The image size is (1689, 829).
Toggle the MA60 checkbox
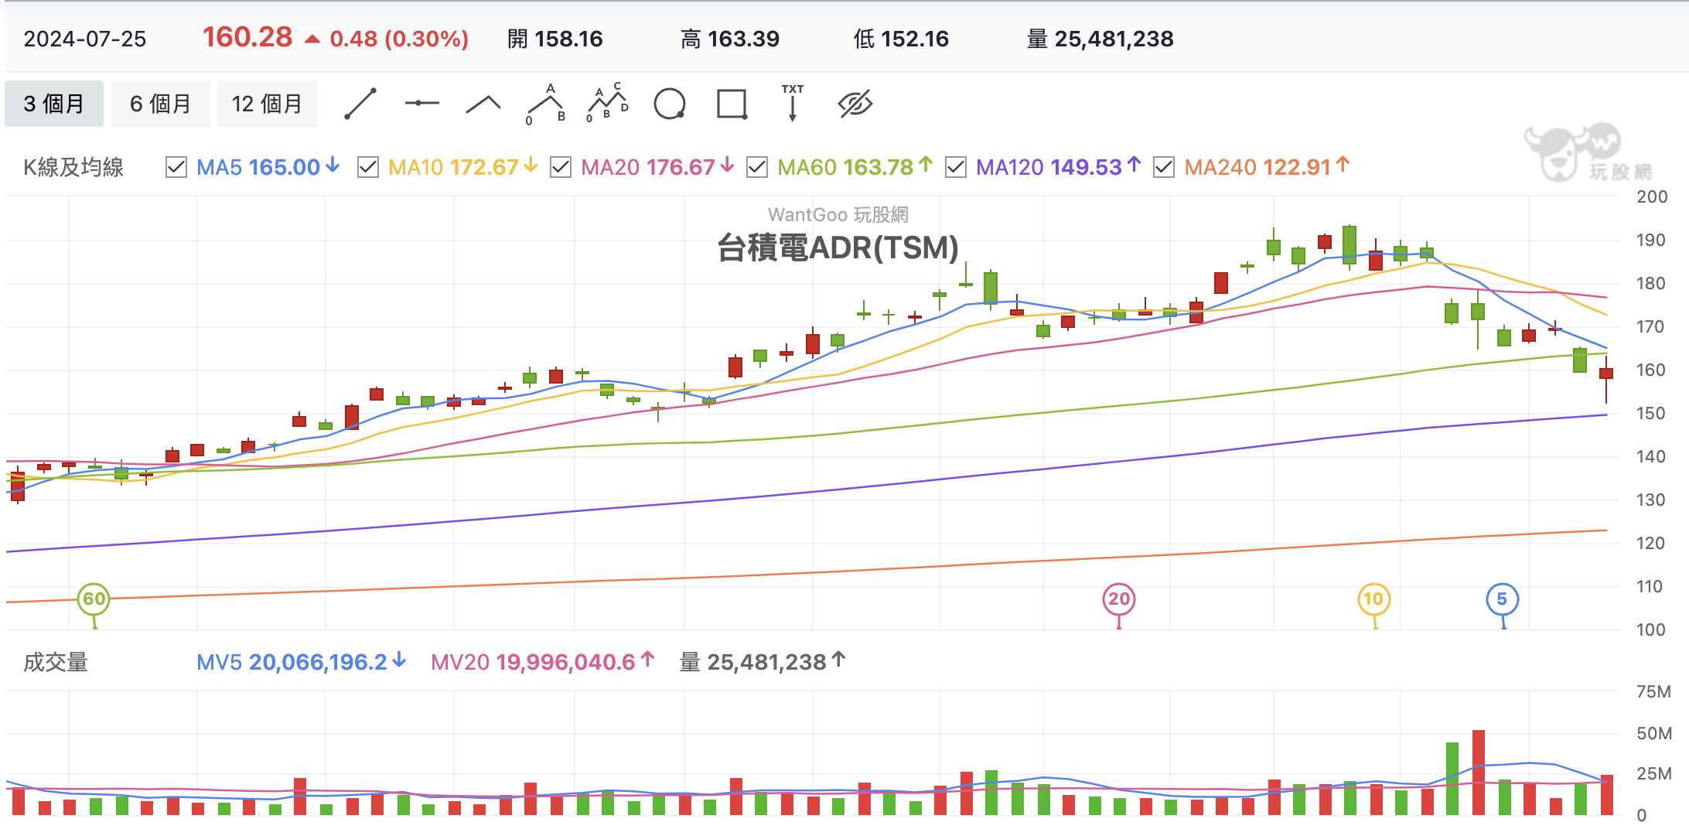(x=757, y=167)
